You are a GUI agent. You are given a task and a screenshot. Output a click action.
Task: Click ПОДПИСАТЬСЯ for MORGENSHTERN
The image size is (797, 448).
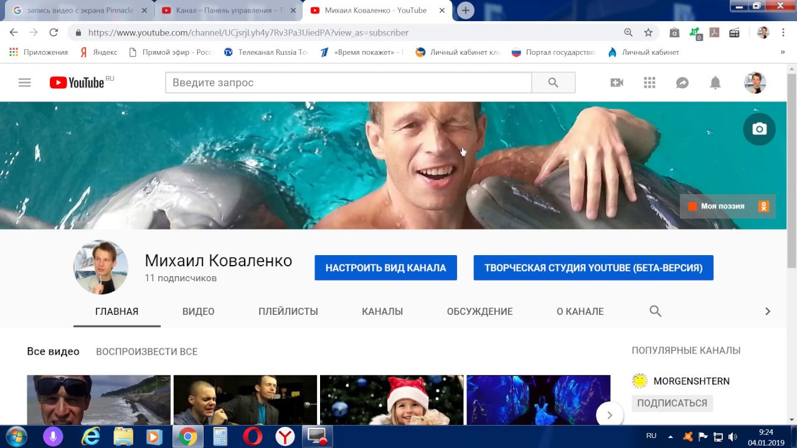(x=672, y=403)
